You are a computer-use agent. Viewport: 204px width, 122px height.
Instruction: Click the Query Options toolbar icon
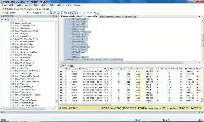(55, 13)
